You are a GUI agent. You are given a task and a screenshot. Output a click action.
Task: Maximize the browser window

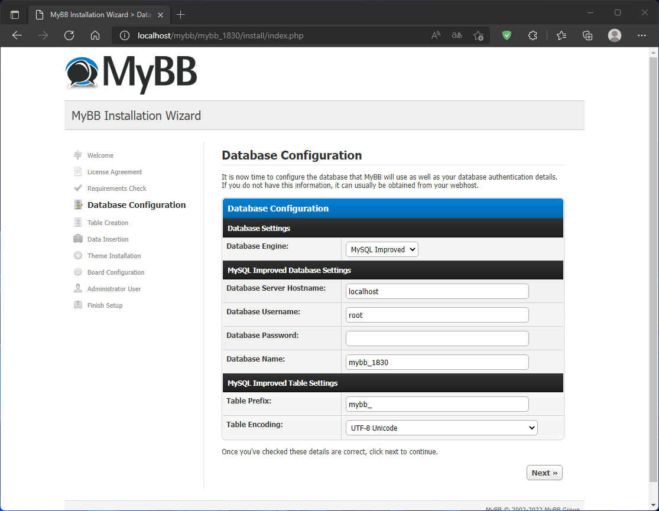[618, 12]
